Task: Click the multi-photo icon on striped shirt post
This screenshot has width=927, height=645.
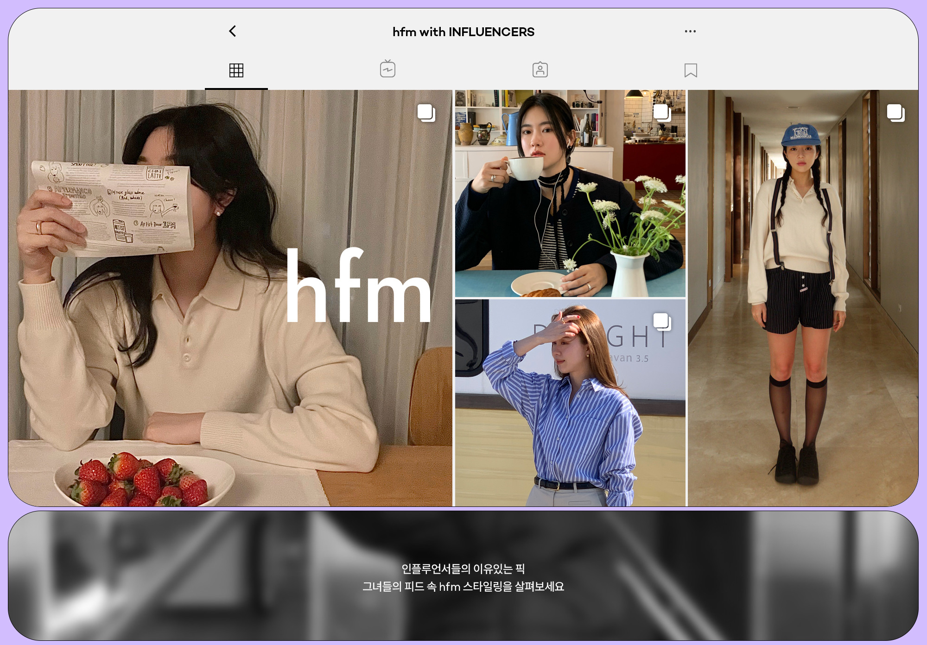Action: tap(661, 322)
